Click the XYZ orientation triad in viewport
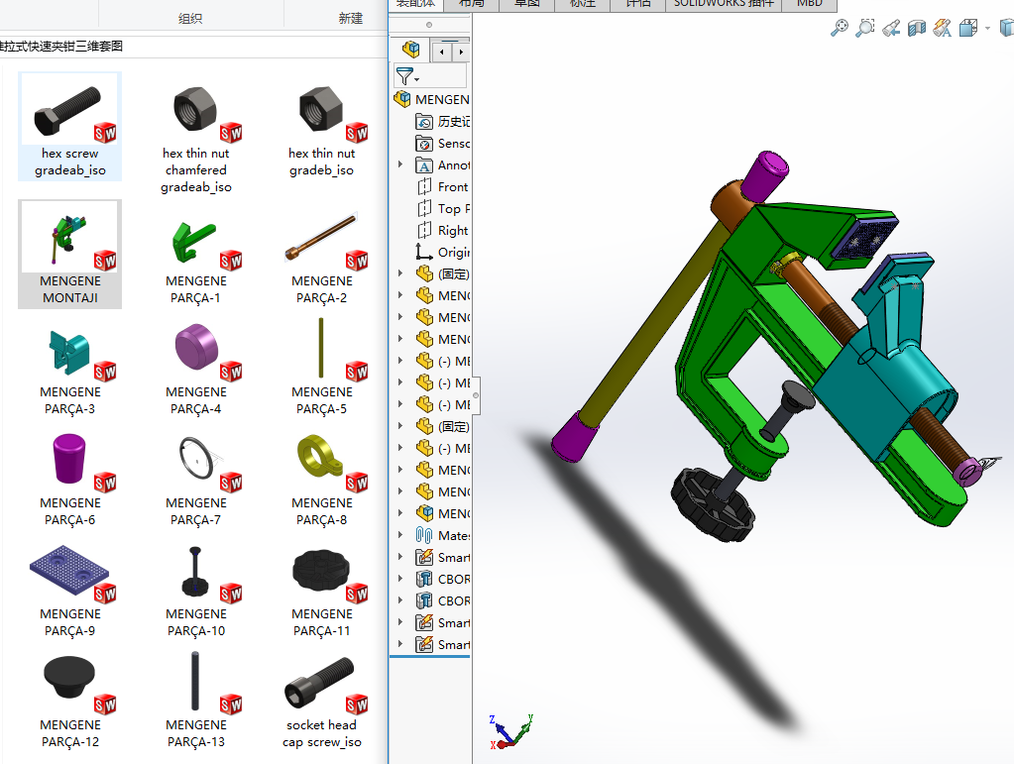The width and height of the screenshot is (1014, 764). click(511, 732)
